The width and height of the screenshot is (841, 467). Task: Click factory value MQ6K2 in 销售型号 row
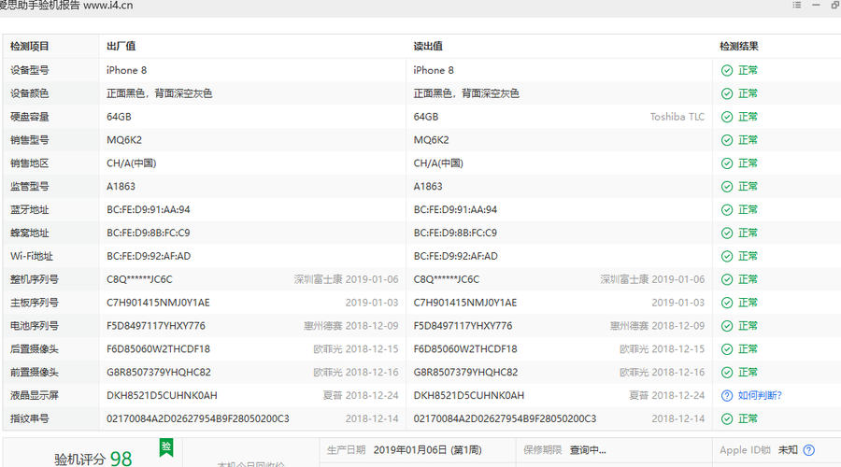pos(124,140)
